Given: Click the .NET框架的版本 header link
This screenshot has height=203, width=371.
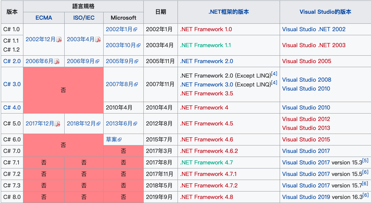Looking at the screenshot, I should (228, 12).
